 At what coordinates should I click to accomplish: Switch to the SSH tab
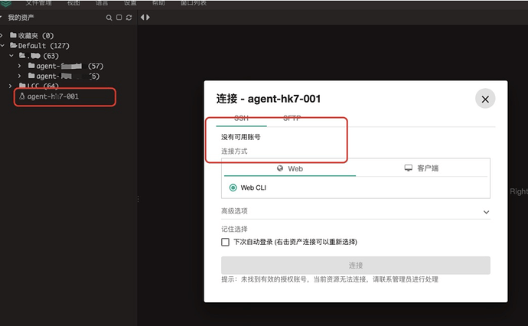241,118
